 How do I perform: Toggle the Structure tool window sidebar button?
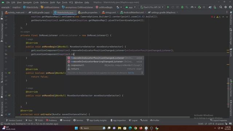[2, 77]
